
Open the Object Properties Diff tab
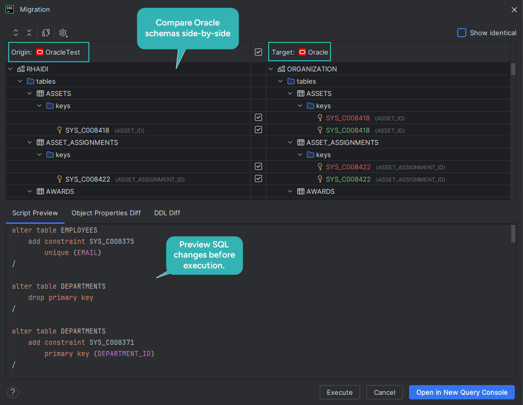coord(106,213)
